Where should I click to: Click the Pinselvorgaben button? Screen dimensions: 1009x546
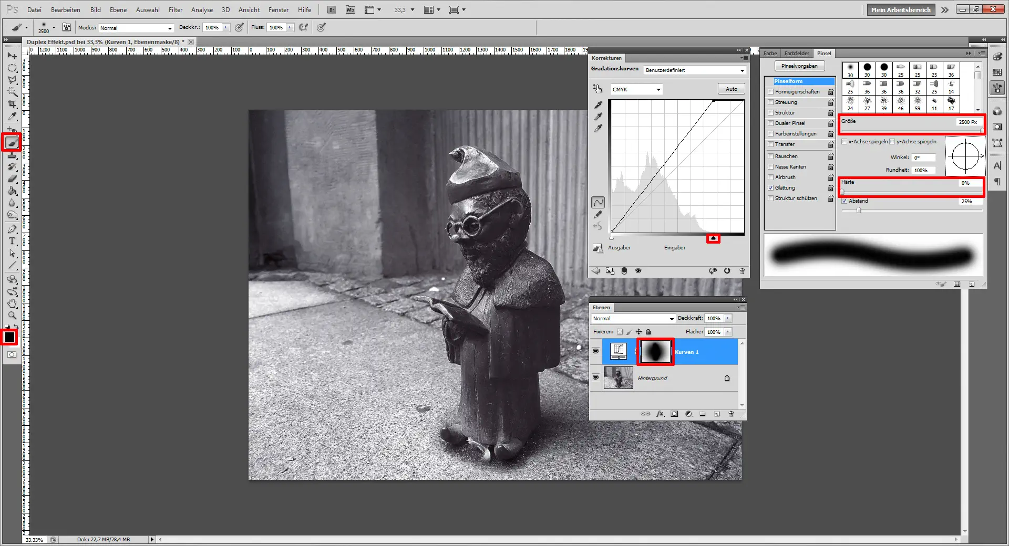point(799,66)
